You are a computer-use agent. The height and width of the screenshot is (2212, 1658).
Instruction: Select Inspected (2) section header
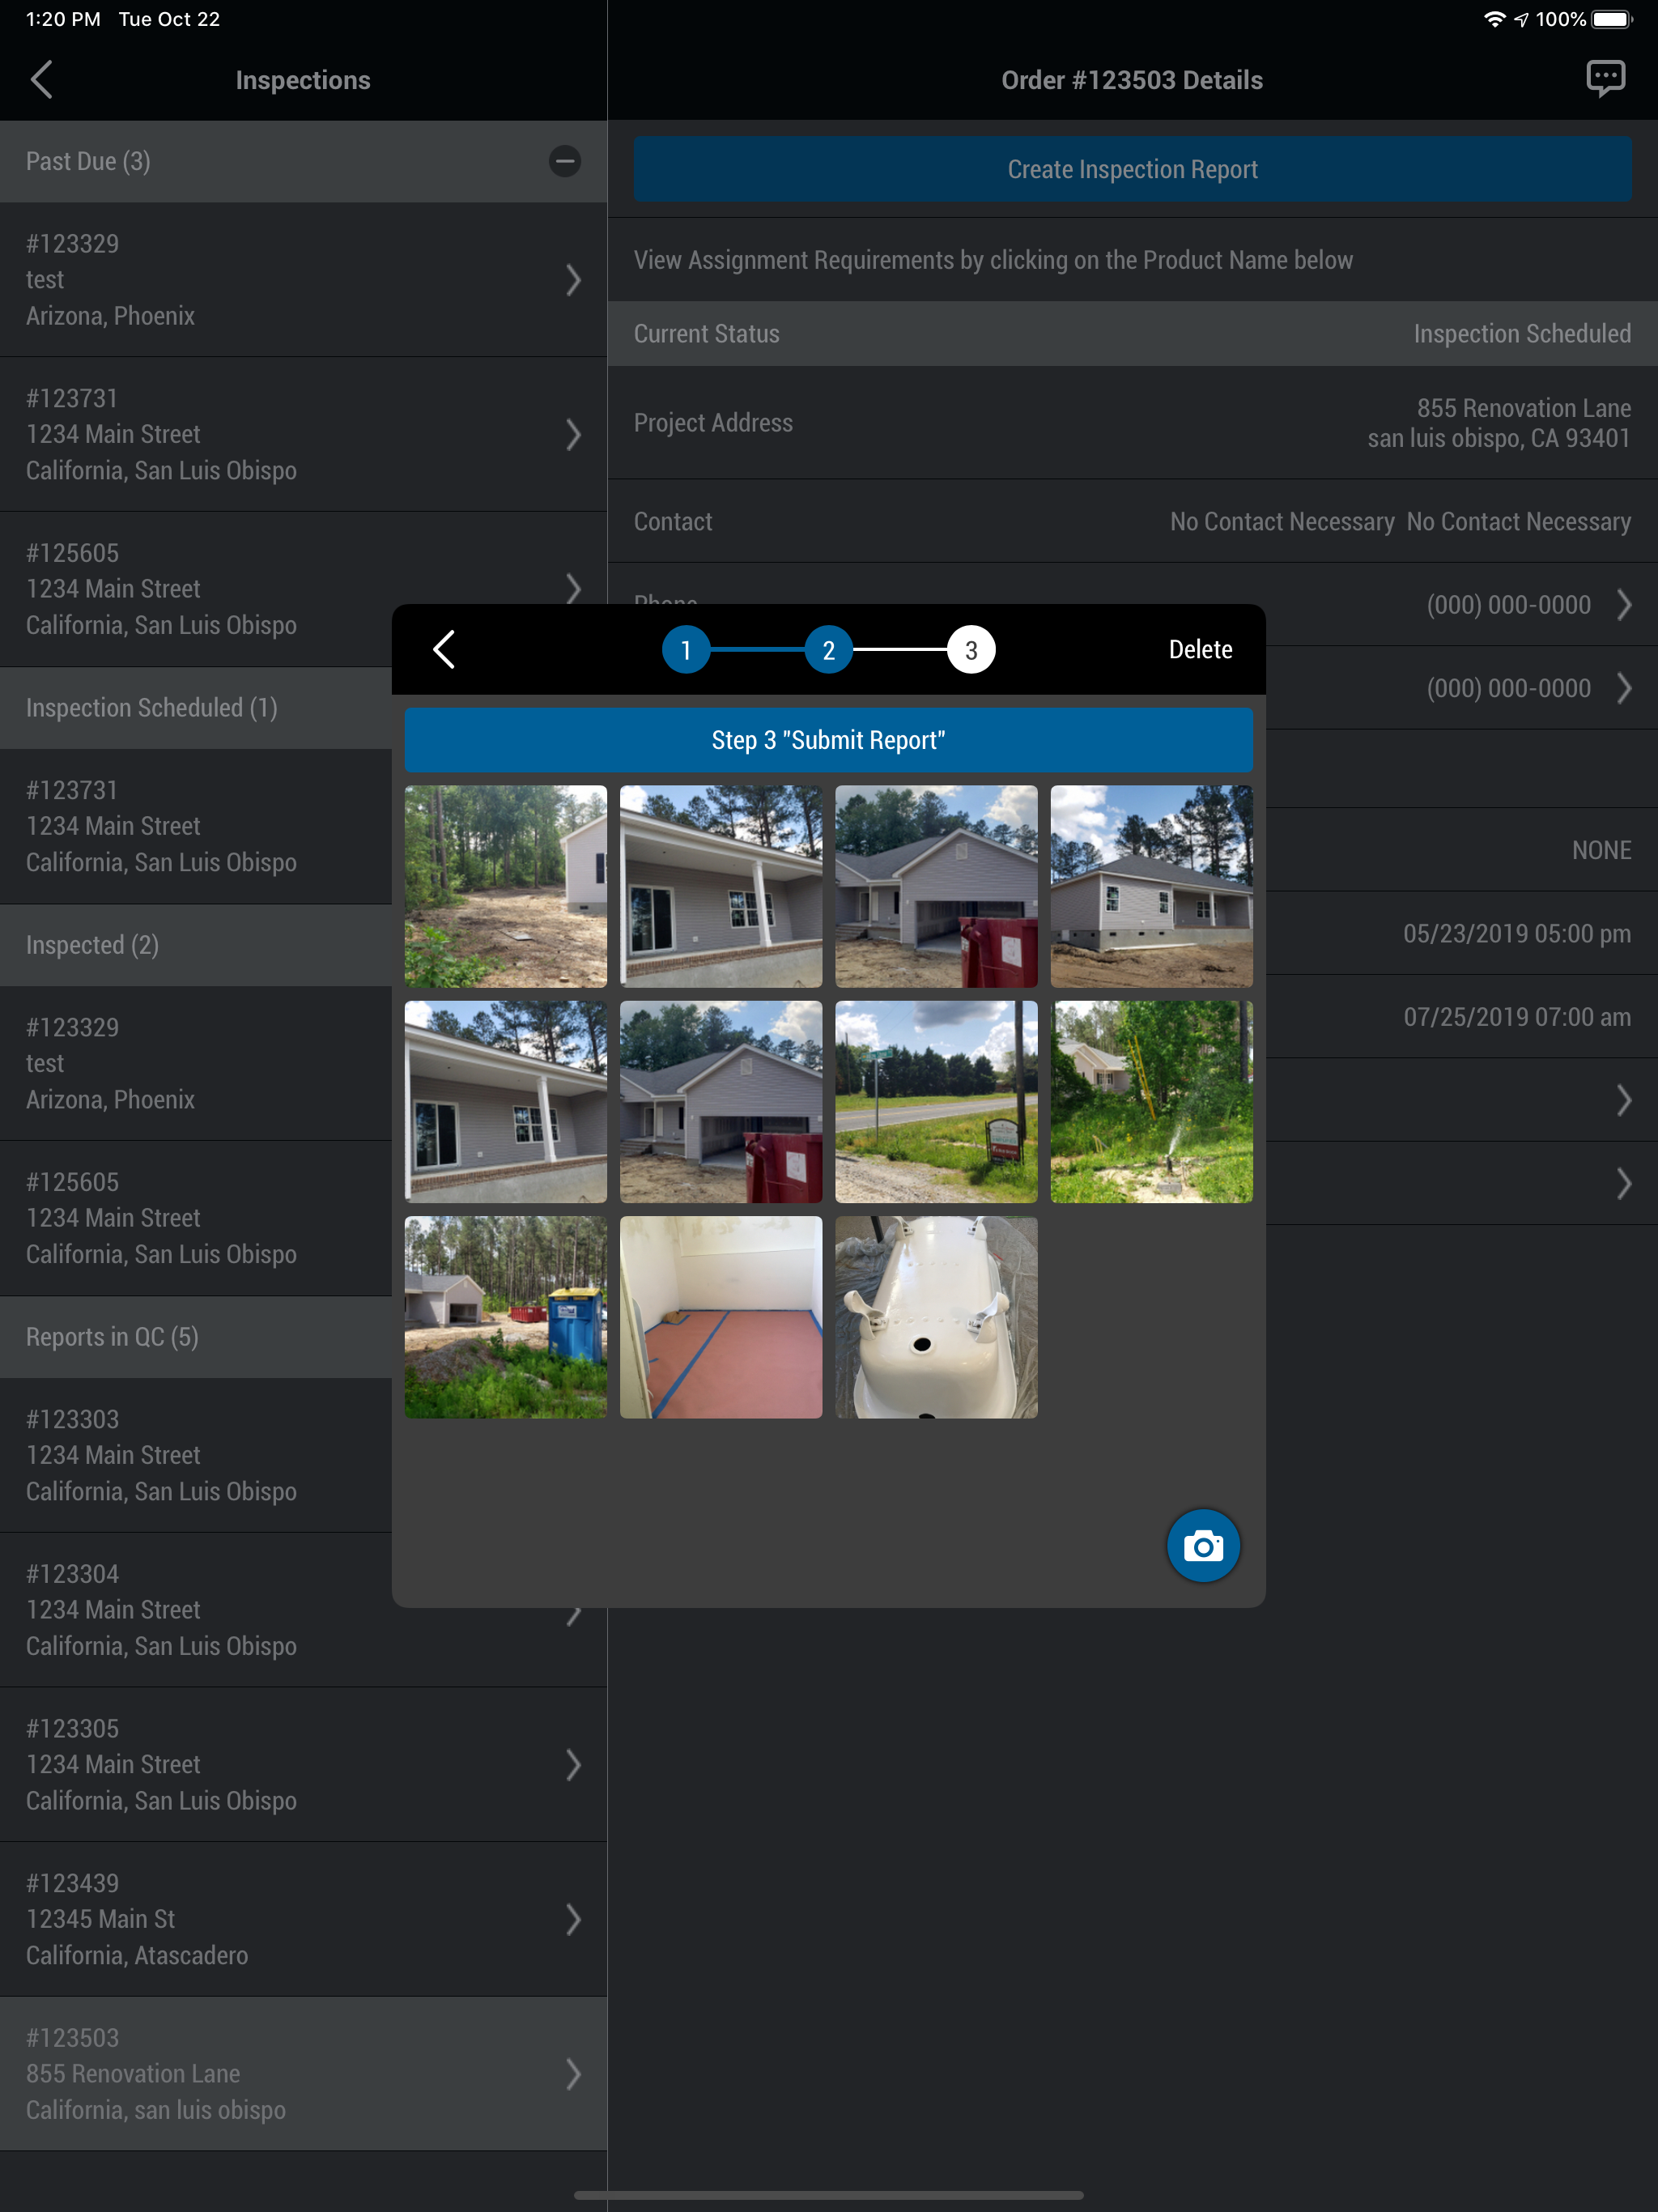coord(195,945)
